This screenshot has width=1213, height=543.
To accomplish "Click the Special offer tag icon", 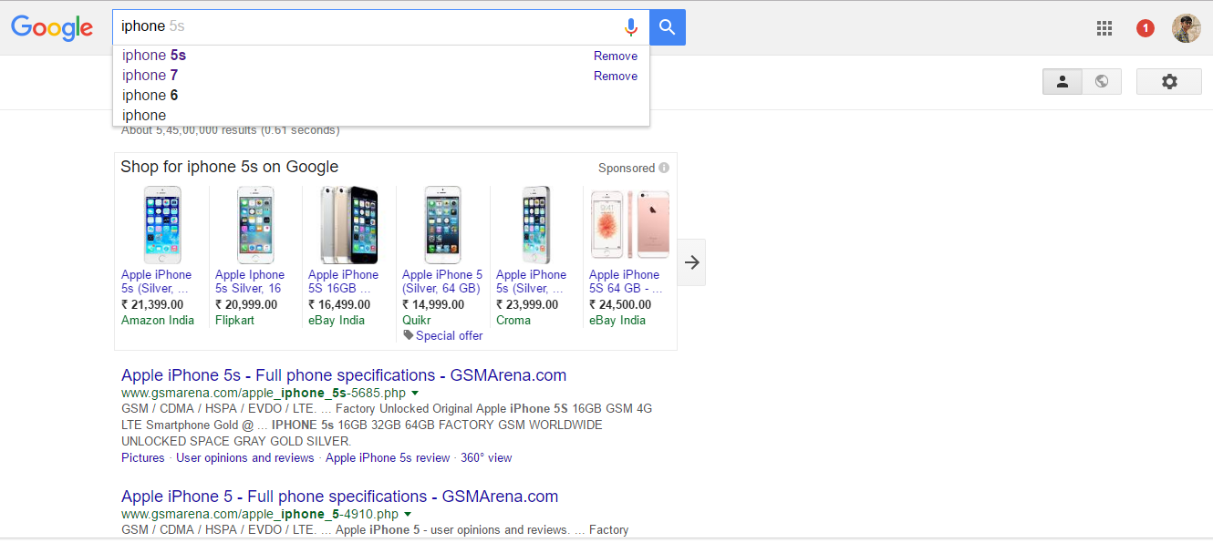I will point(408,335).
